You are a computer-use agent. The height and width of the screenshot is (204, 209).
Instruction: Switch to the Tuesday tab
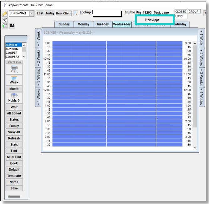click(103, 24)
